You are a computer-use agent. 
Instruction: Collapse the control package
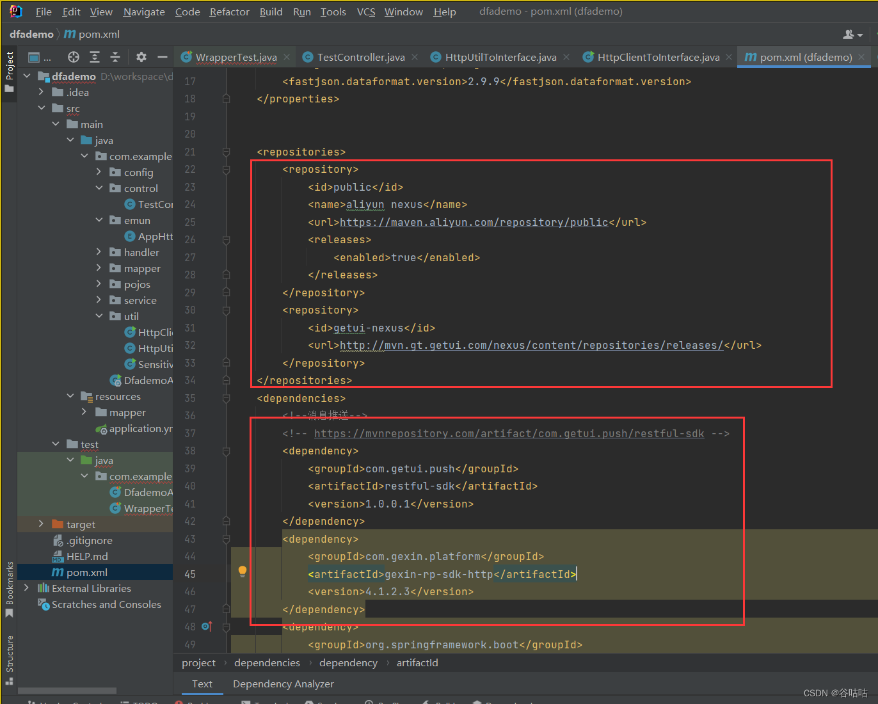click(x=99, y=188)
